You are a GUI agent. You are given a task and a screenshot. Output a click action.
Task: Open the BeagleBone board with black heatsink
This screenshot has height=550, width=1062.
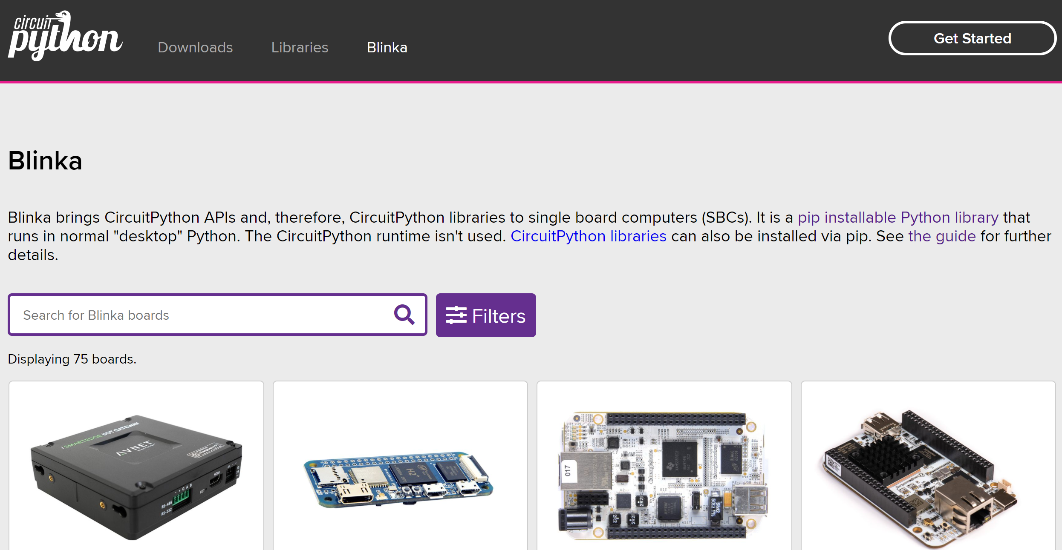pos(928,466)
